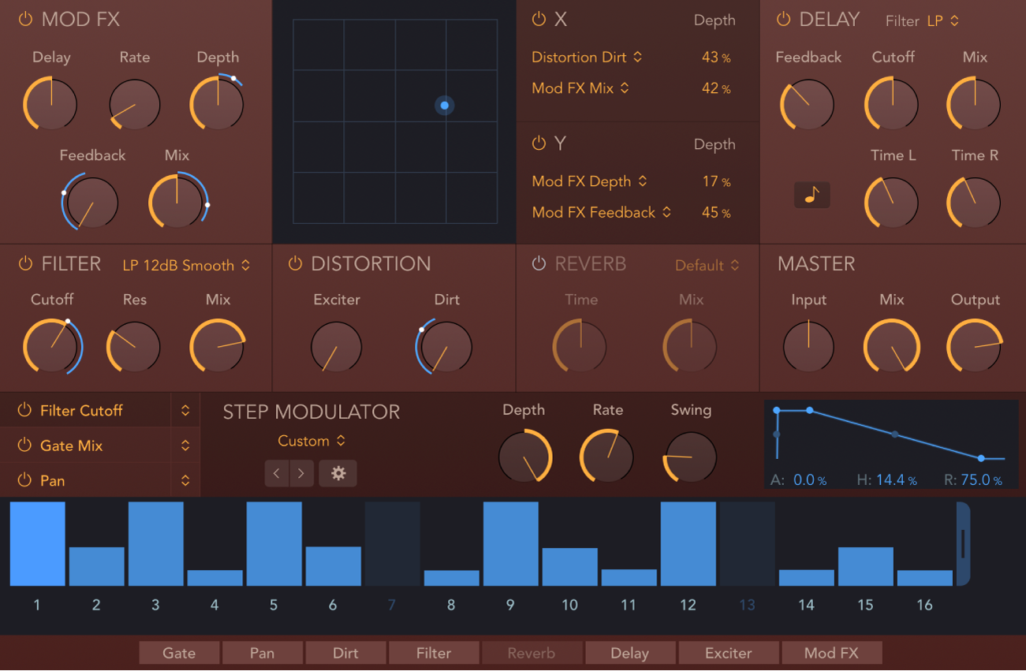Turn off the Gate Mix modulation target
The height and width of the screenshot is (671, 1026).
pos(24,445)
